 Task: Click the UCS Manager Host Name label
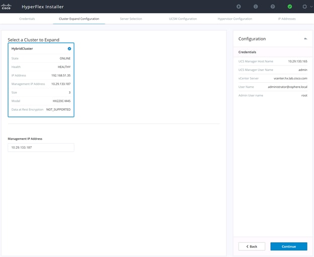[x=256, y=61]
